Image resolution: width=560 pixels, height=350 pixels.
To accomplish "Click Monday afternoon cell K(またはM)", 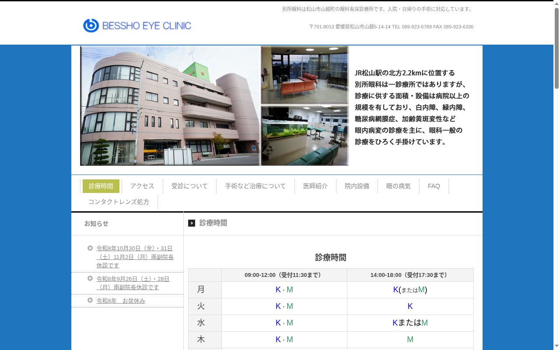I will (410, 290).
